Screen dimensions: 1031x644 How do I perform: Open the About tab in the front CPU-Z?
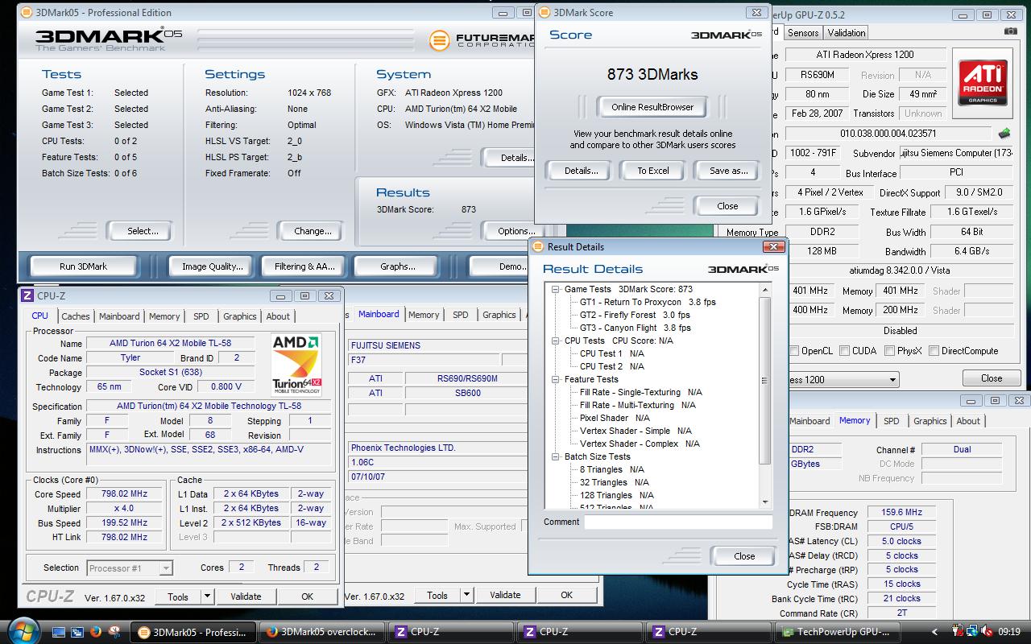(278, 316)
